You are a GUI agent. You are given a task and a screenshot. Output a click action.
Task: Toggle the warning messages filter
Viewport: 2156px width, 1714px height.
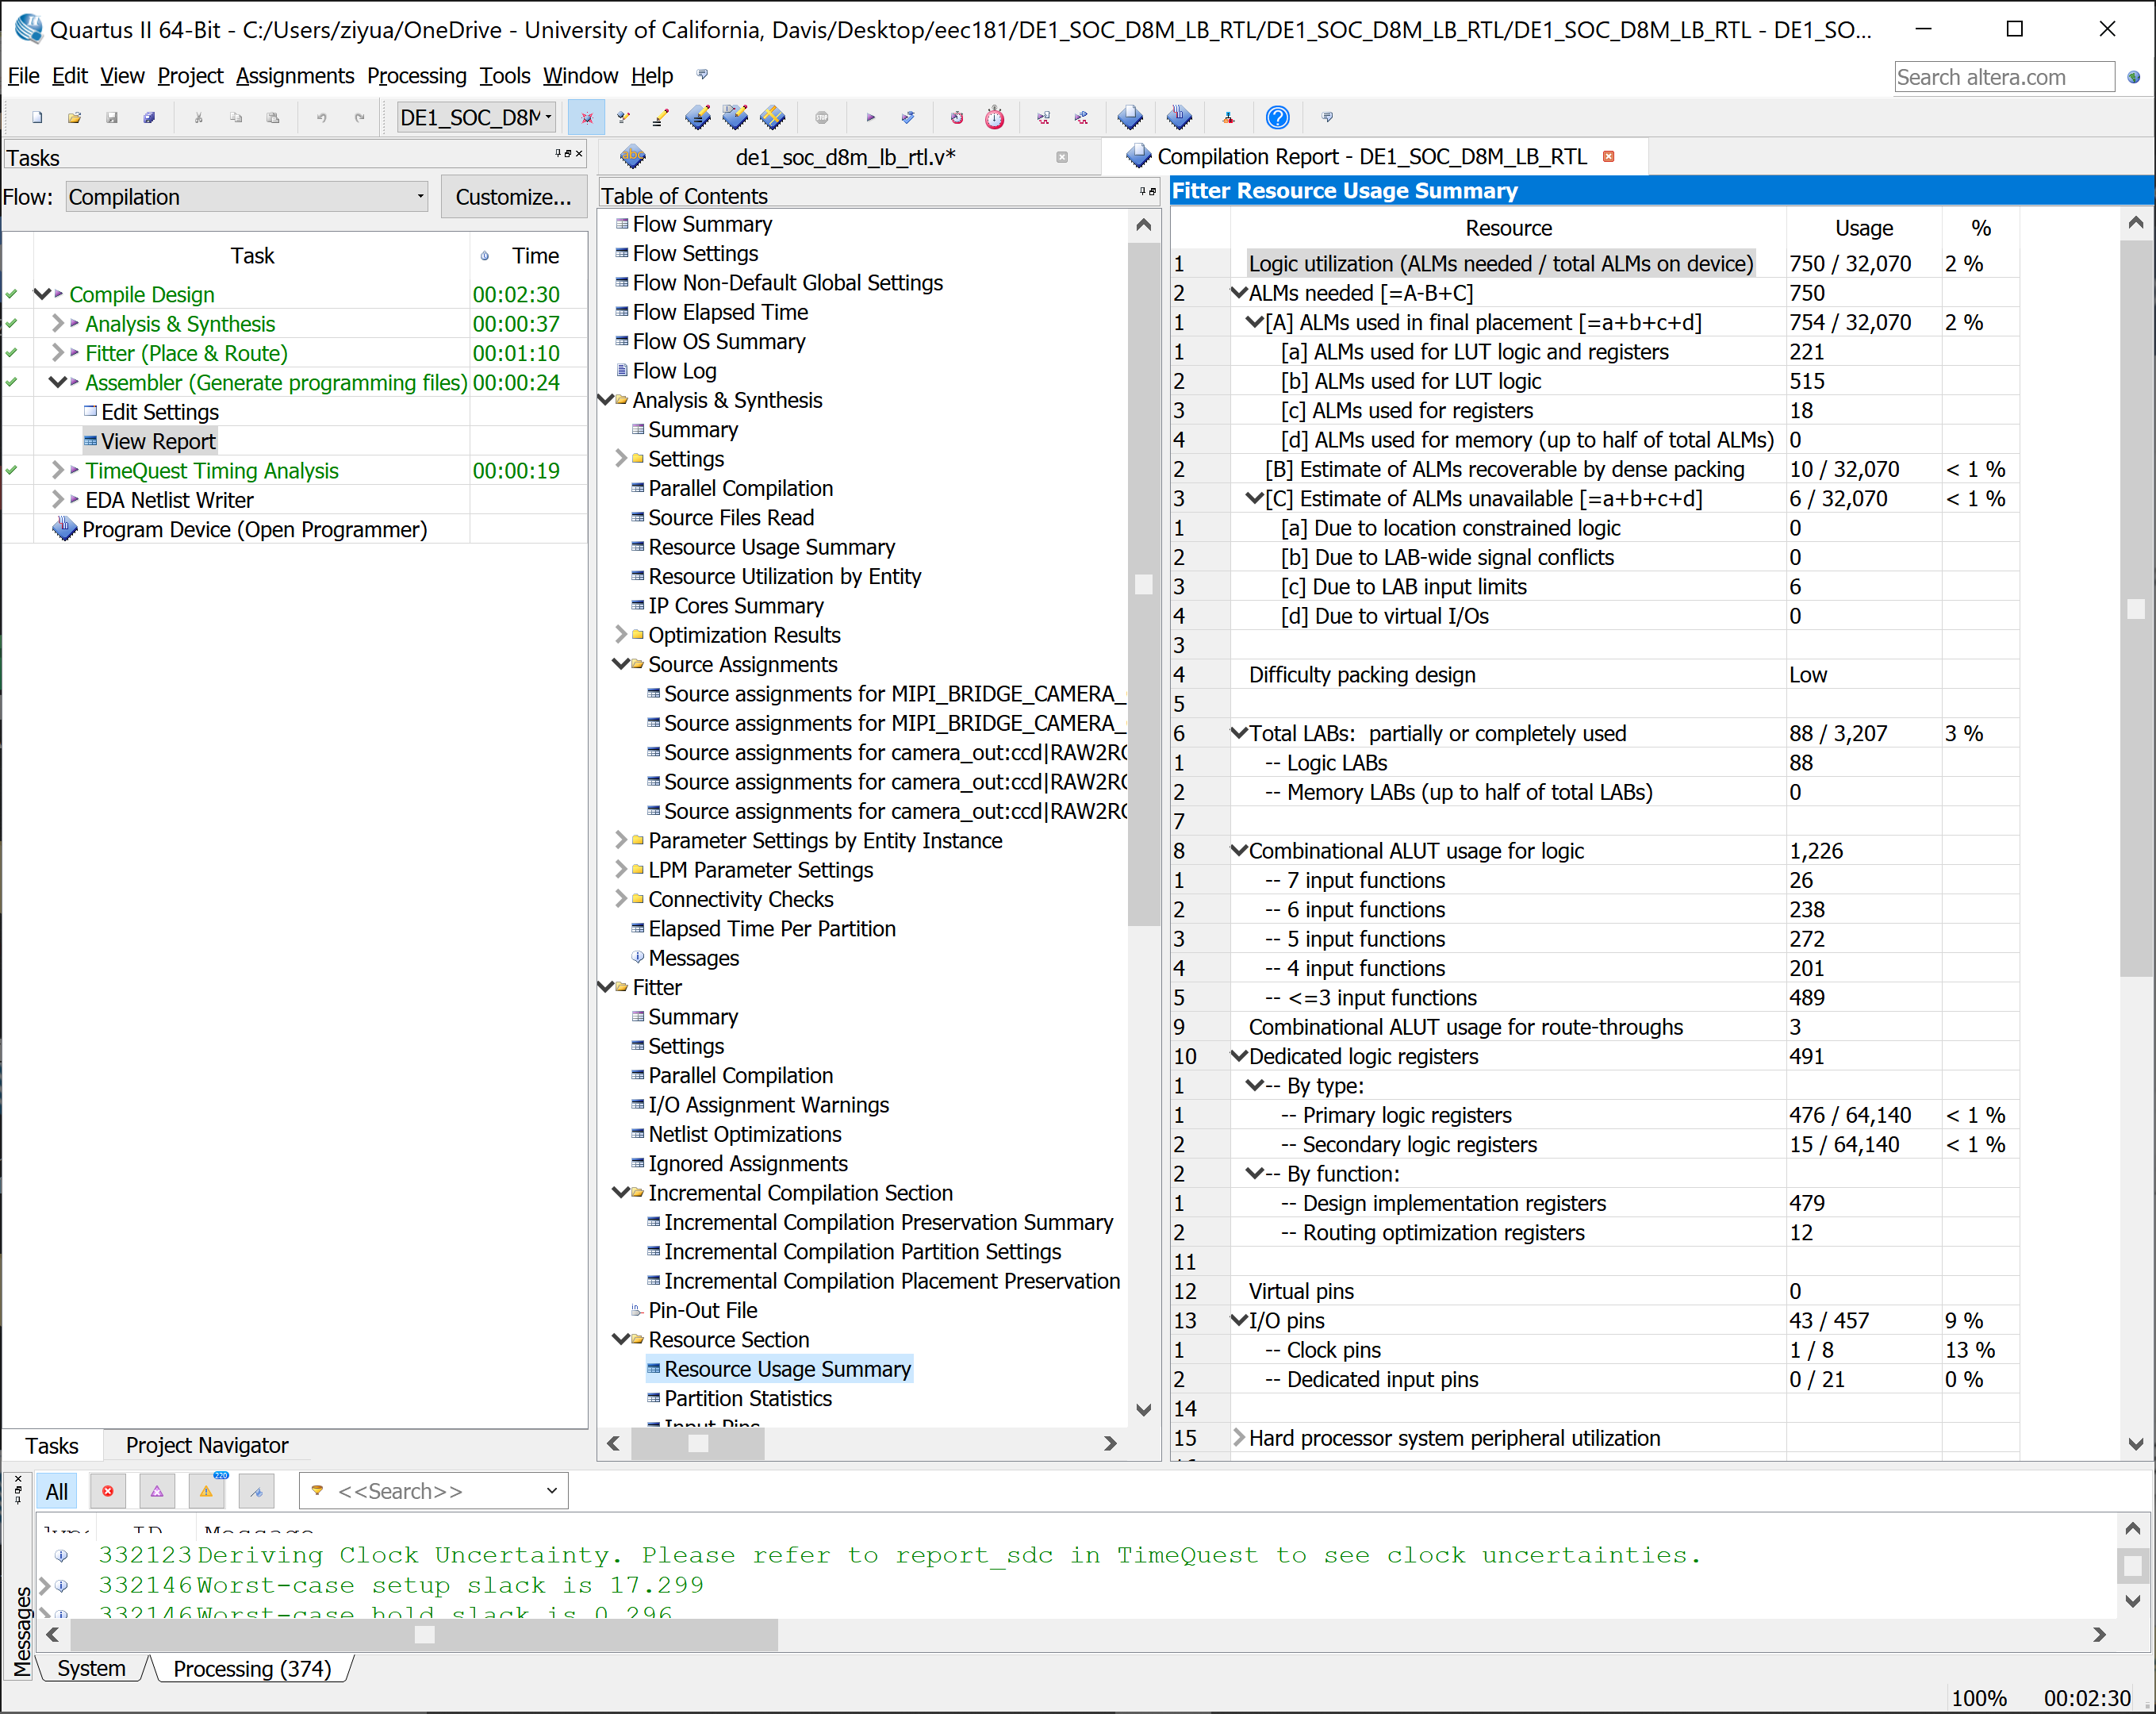tap(206, 1491)
